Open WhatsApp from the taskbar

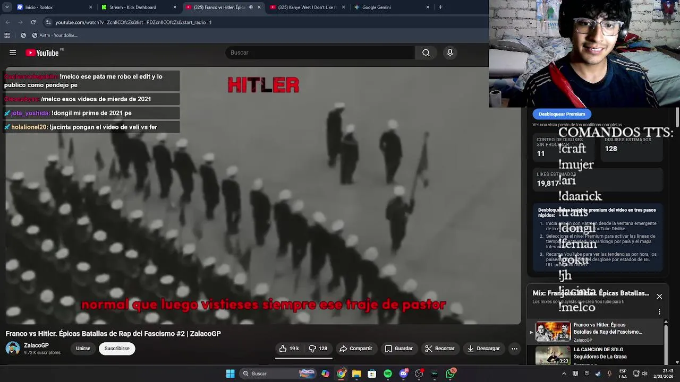tap(450, 374)
